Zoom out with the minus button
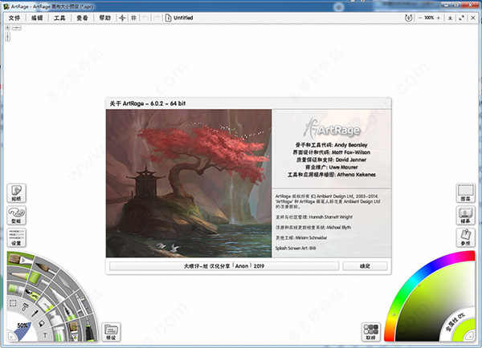This screenshot has width=482, height=348. [x=420, y=18]
